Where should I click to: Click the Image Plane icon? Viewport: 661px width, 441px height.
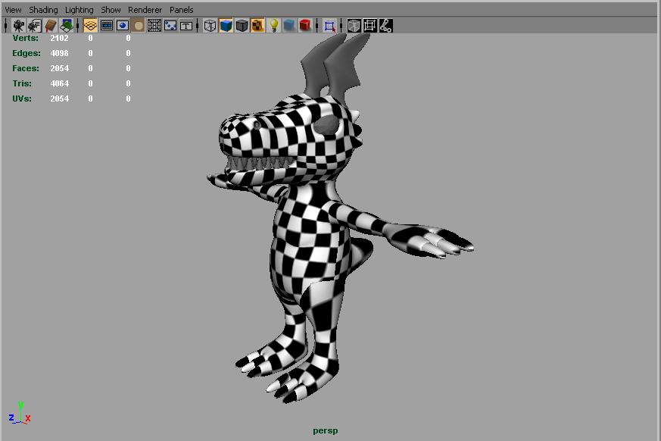tap(66, 26)
